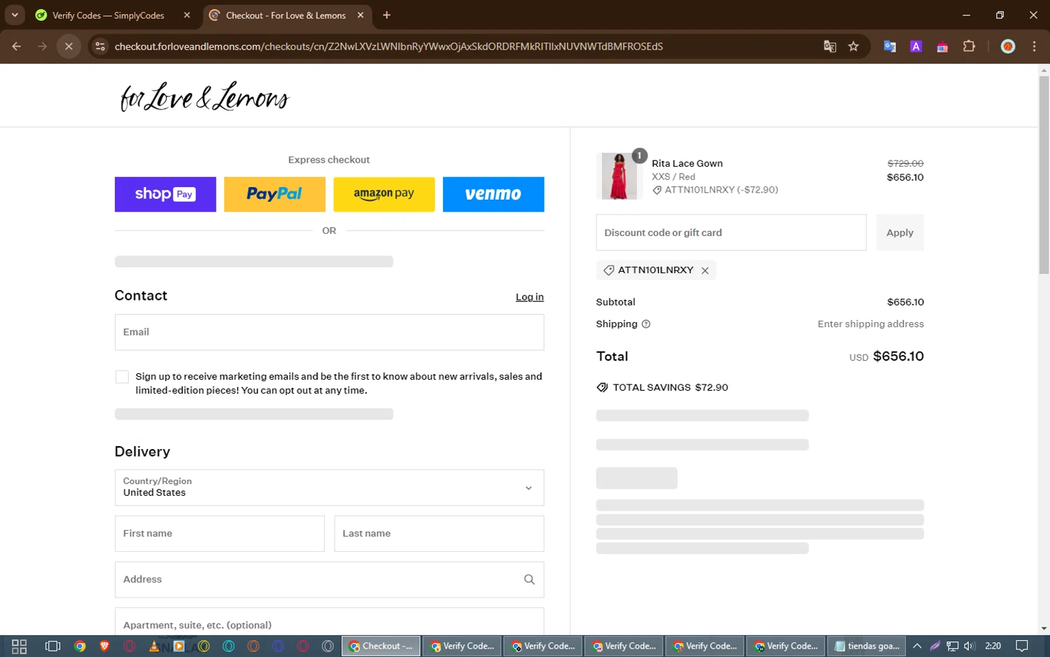1050x657 pixels.
Task: Launch Google Chrome from taskbar pinned icon
Action: pyautogui.click(x=80, y=646)
